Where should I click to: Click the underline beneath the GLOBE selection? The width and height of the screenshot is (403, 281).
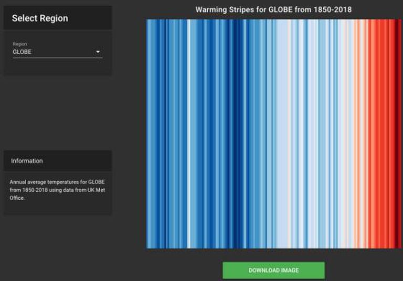[x=57, y=58]
